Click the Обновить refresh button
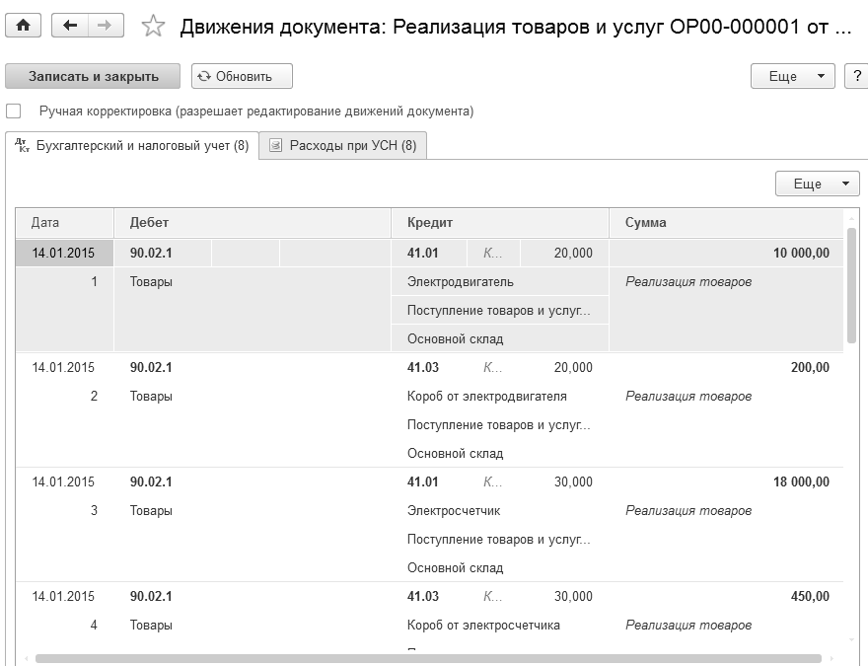This screenshot has width=868, height=666. (x=242, y=76)
